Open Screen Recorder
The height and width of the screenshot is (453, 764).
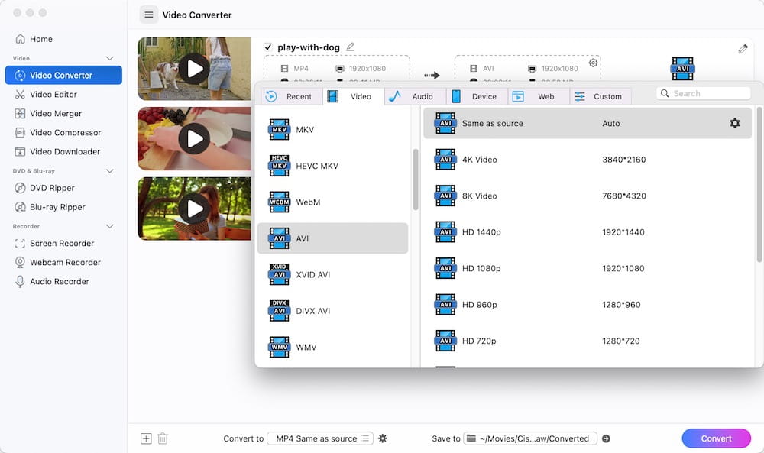click(62, 243)
